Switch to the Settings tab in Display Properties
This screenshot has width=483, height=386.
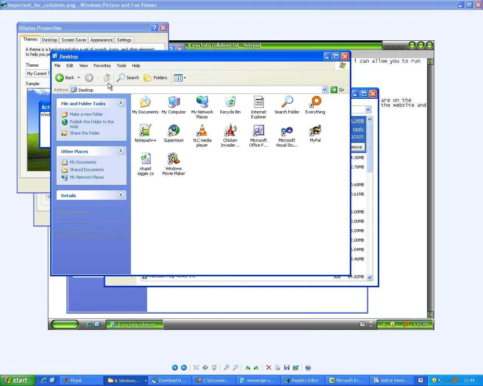[124, 40]
